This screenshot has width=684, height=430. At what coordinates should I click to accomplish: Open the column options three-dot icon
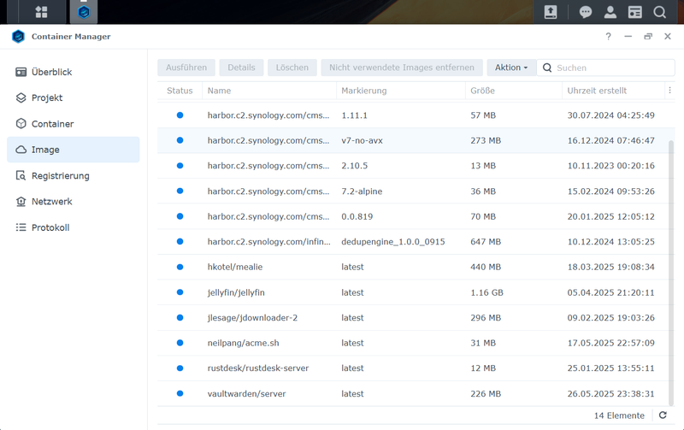pos(669,91)
